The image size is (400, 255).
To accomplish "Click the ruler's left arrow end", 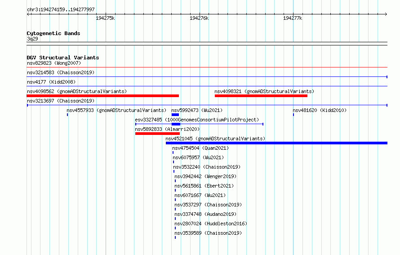I will coord(28,14).
